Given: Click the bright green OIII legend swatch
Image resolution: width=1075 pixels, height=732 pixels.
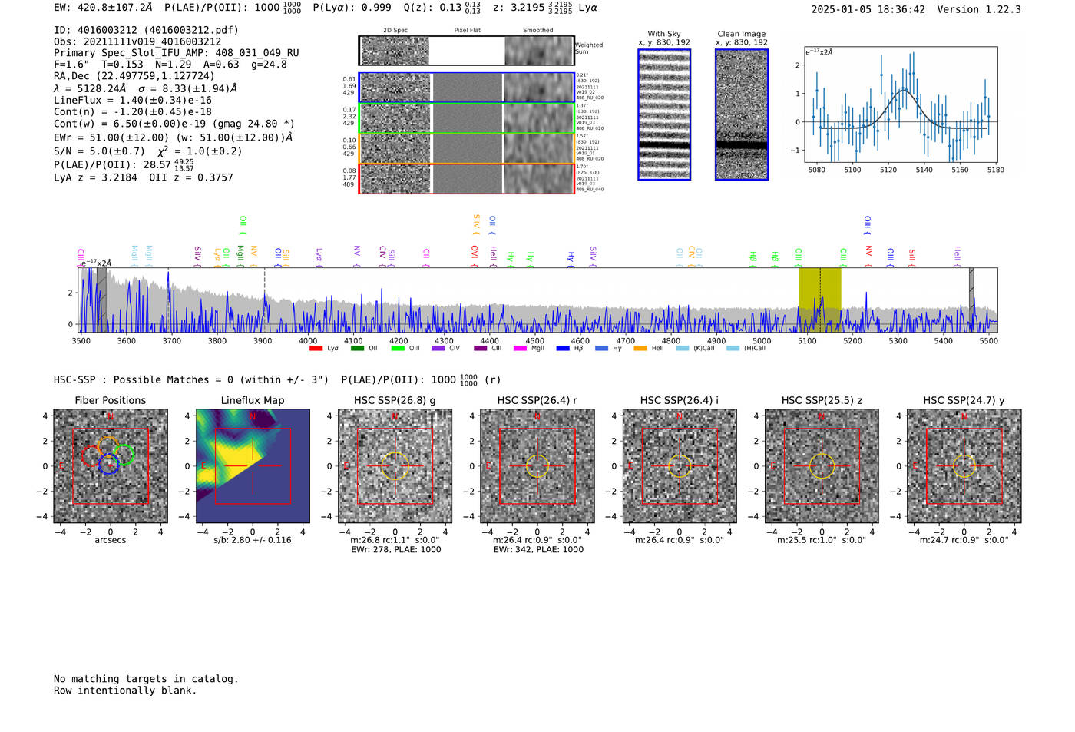Looking at the screenshot, I should [398, 349].
